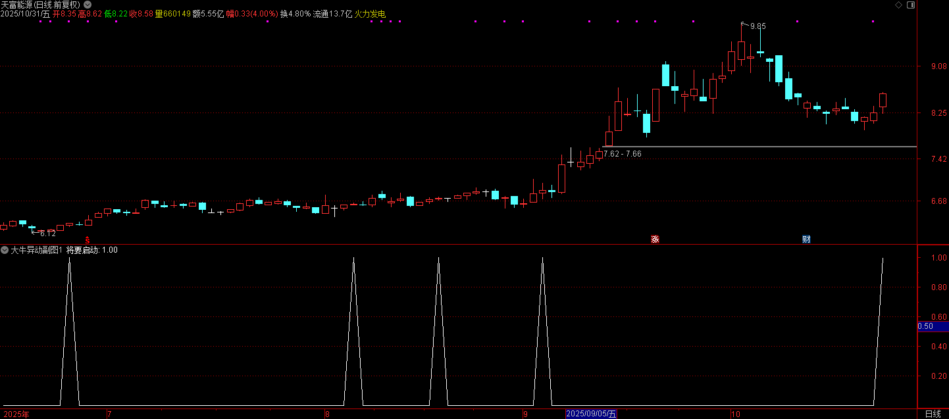Screen dimensions: 949x419
Task: Click the 1.00 indicator axis label
Action: [x=938, y=258]
